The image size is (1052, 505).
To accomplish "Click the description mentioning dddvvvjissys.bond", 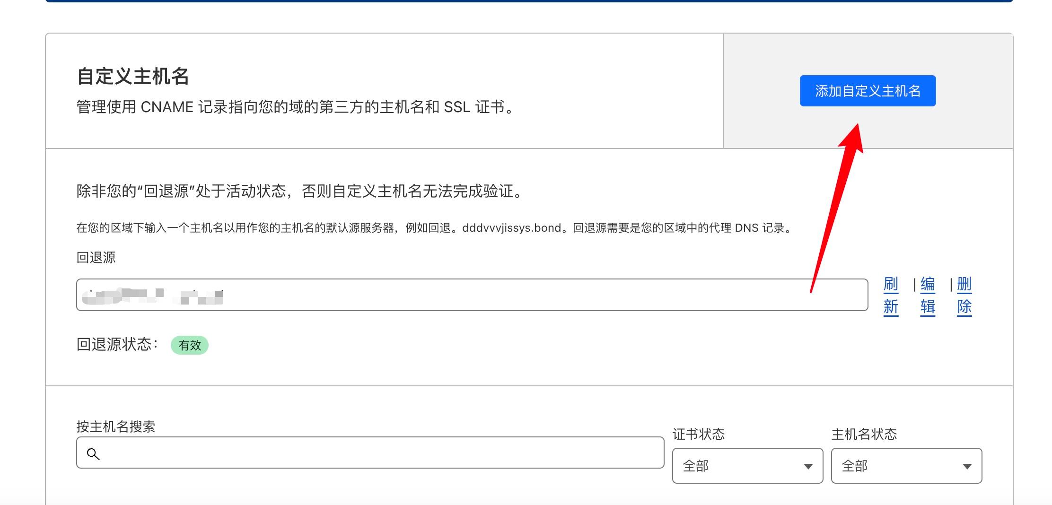I will click(435, 228).
